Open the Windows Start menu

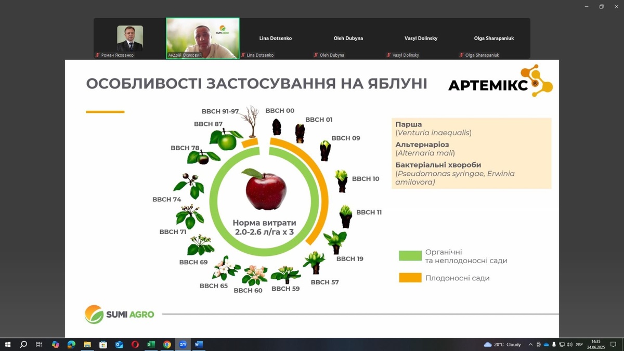pyautogui.click(x=7, y=344)
